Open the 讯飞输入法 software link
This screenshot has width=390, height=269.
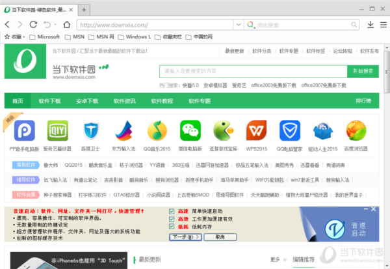pyautogui.click(x=55, y=180)
